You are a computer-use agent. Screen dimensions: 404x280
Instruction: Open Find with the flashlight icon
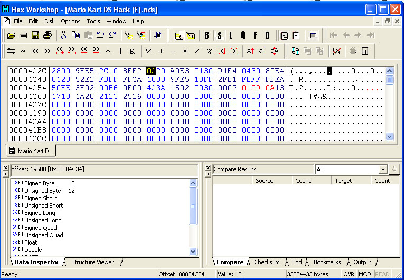pyautogui.click(x=128, y=35)
